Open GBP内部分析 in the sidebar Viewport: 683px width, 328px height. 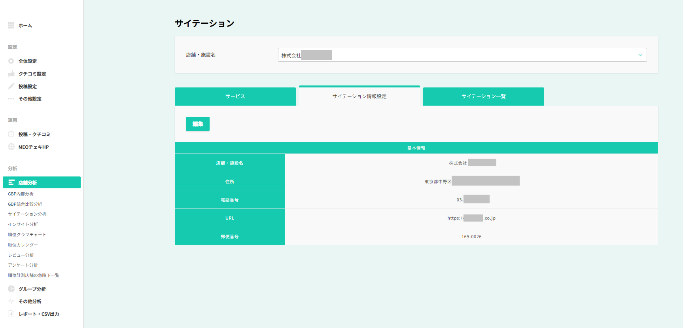click(21, 194)
